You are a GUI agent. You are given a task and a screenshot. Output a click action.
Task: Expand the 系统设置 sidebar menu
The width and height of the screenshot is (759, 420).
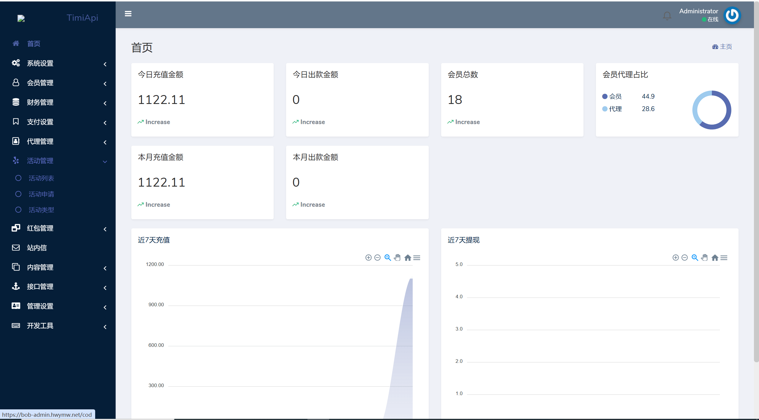click(x=40, y=63)
